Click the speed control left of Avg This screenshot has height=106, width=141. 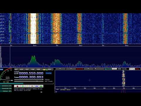pyautogui.click(x=132, y=69)
